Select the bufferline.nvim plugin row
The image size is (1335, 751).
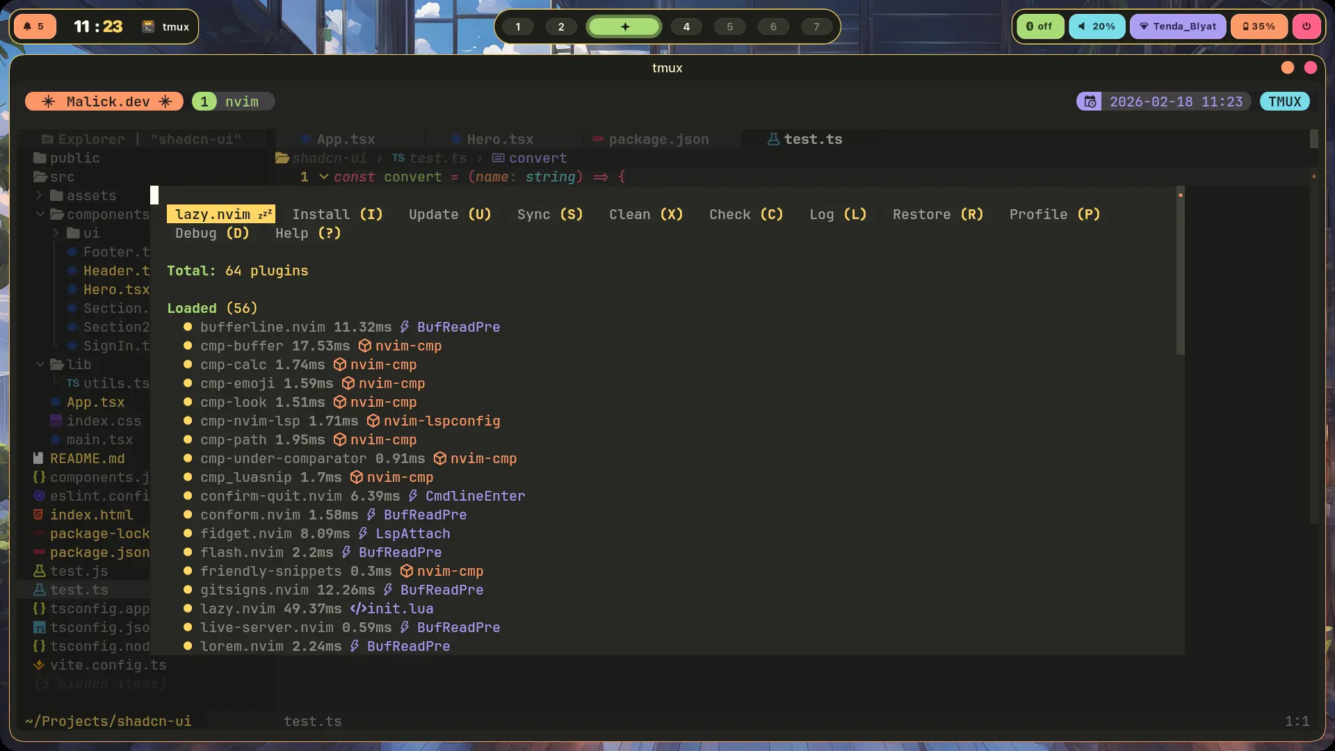(x=342, y=327)
